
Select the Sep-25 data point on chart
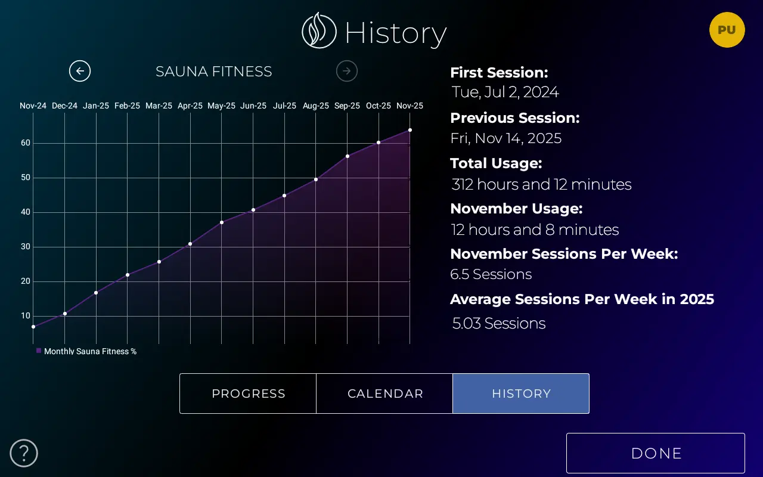click(x=348, y=156)
